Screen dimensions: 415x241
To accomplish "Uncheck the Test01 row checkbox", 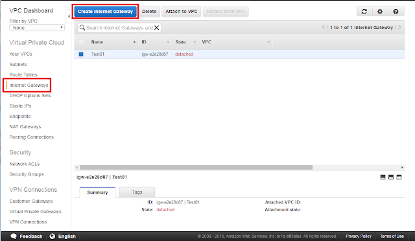I will pos(81,54).
